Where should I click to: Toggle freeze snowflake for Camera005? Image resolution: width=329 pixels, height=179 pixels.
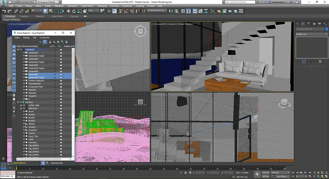[x=55, y=74]
